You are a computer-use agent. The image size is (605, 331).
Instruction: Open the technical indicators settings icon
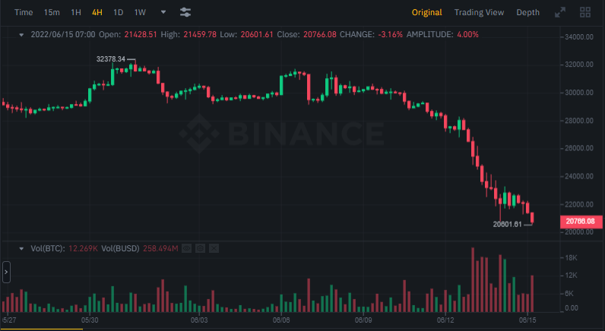185,13
